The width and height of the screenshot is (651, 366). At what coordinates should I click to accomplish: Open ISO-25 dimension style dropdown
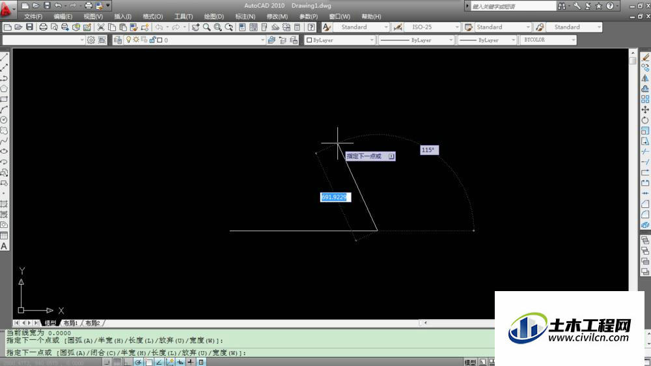457,27
